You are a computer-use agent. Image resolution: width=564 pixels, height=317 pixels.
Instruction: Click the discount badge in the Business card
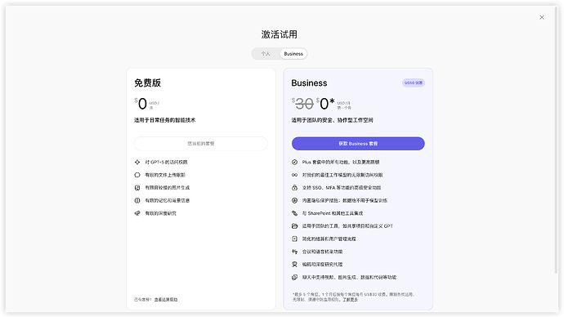414,83
